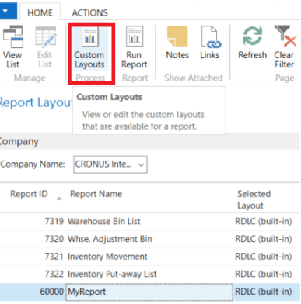The image size is (301, 304).
Task: Click the Edit List icon
Action: coord(45,47)
